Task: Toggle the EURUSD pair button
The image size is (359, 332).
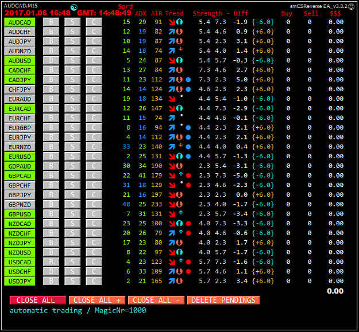Action: (20, 157)
